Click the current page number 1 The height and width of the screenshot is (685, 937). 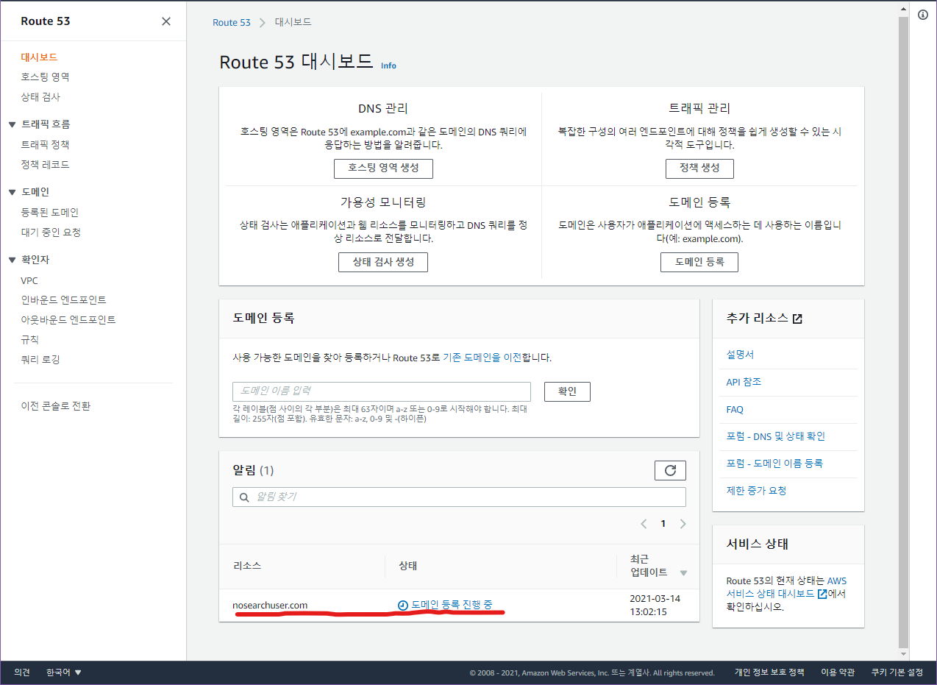coord(663,524)
